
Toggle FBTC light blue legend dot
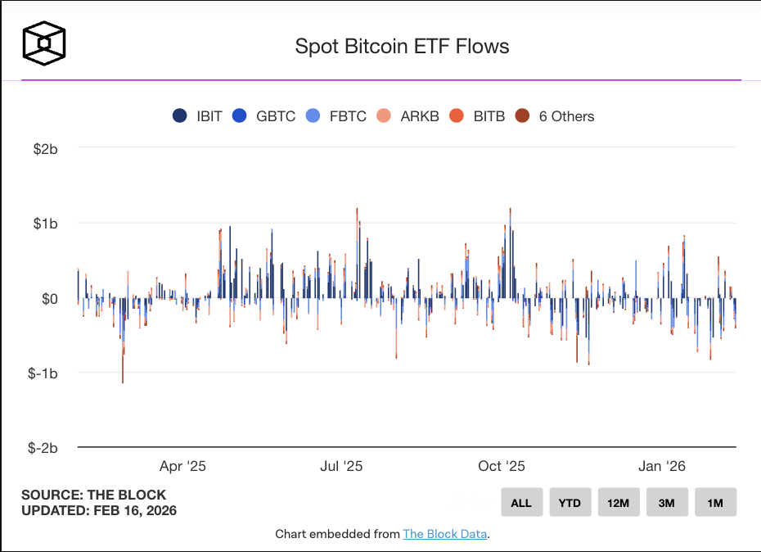(313, 115)
